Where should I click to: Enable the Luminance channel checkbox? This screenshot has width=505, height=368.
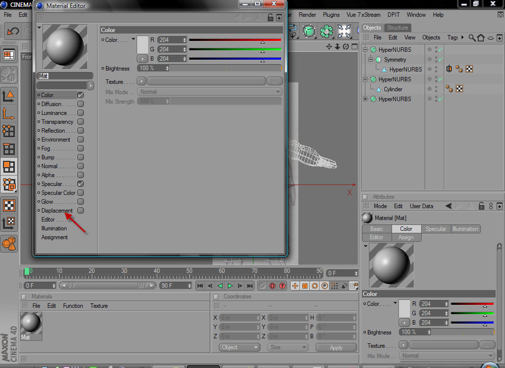click(80, 113)
